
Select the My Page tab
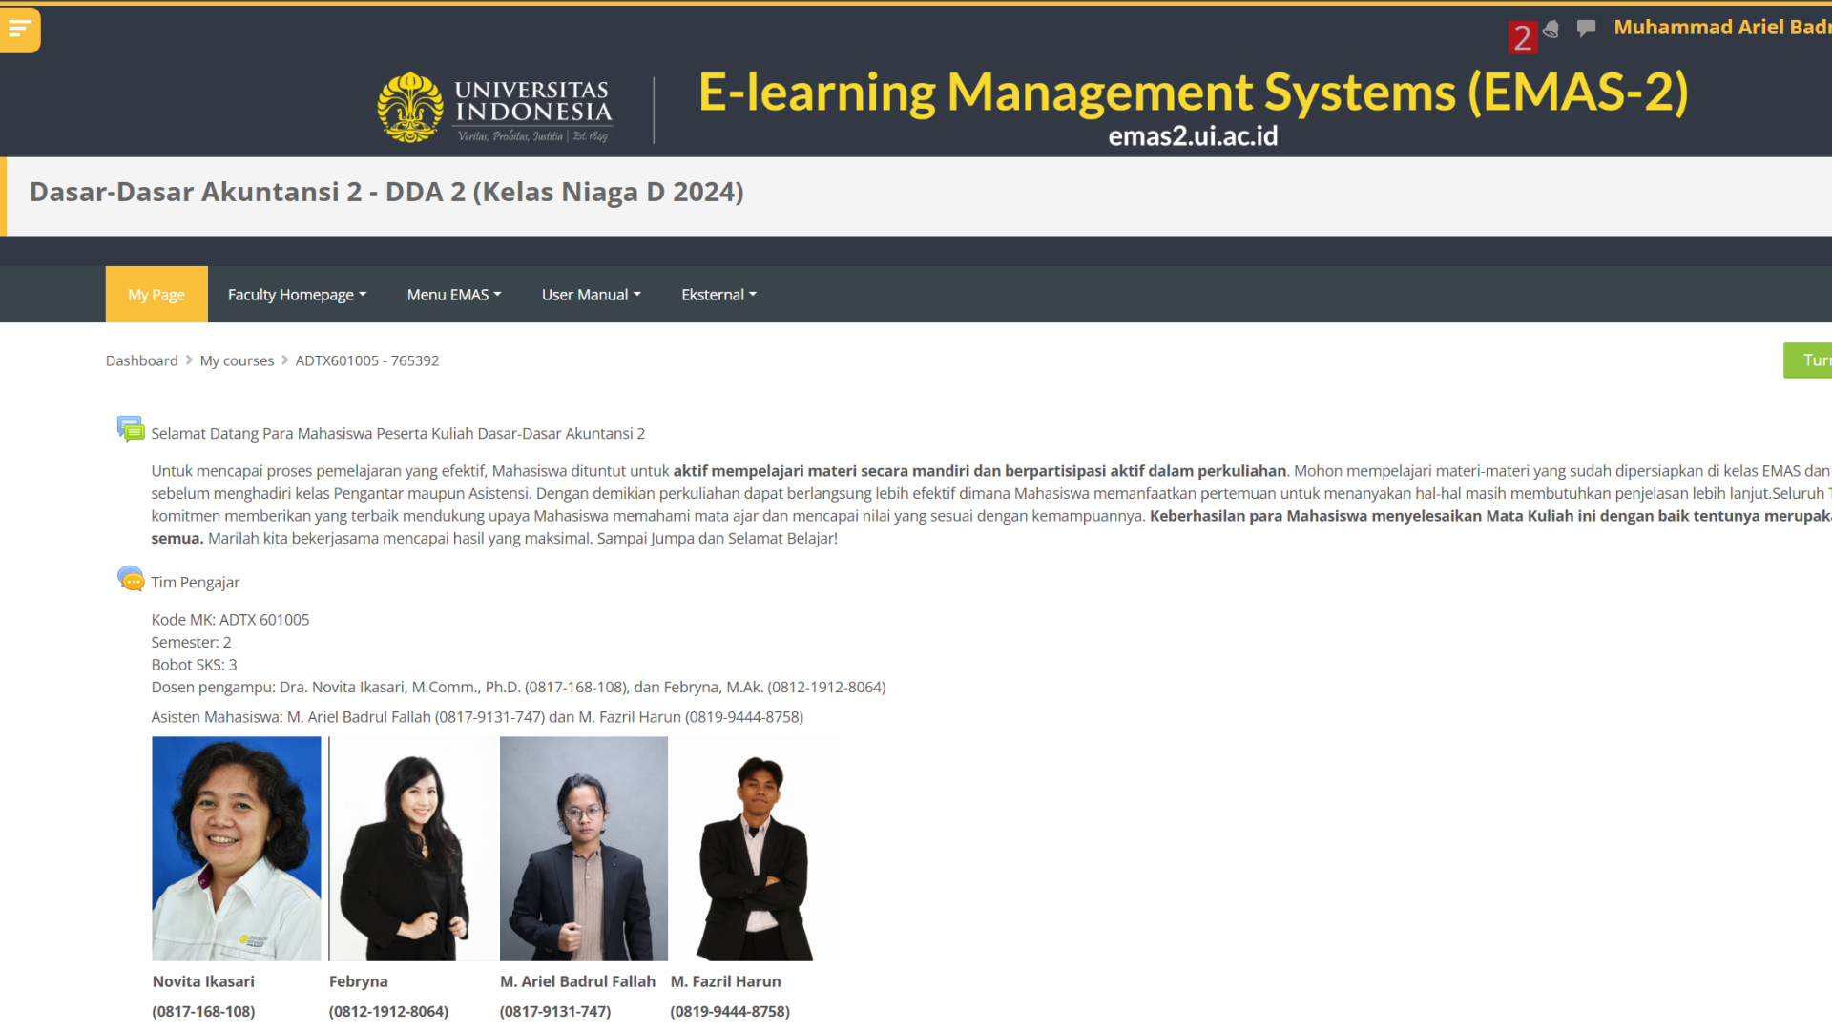(156, 295)
